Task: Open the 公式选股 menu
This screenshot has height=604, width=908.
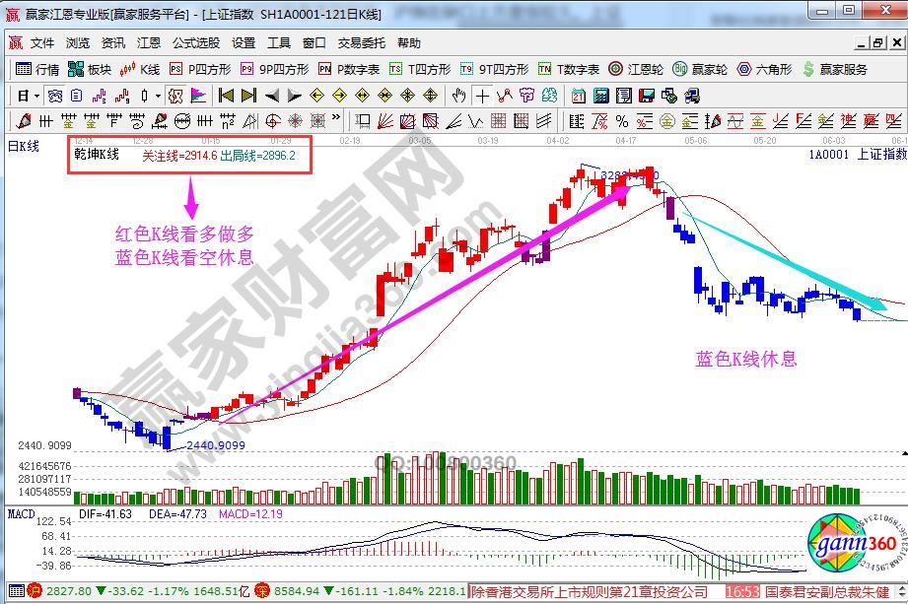Action: click(195, 43)
